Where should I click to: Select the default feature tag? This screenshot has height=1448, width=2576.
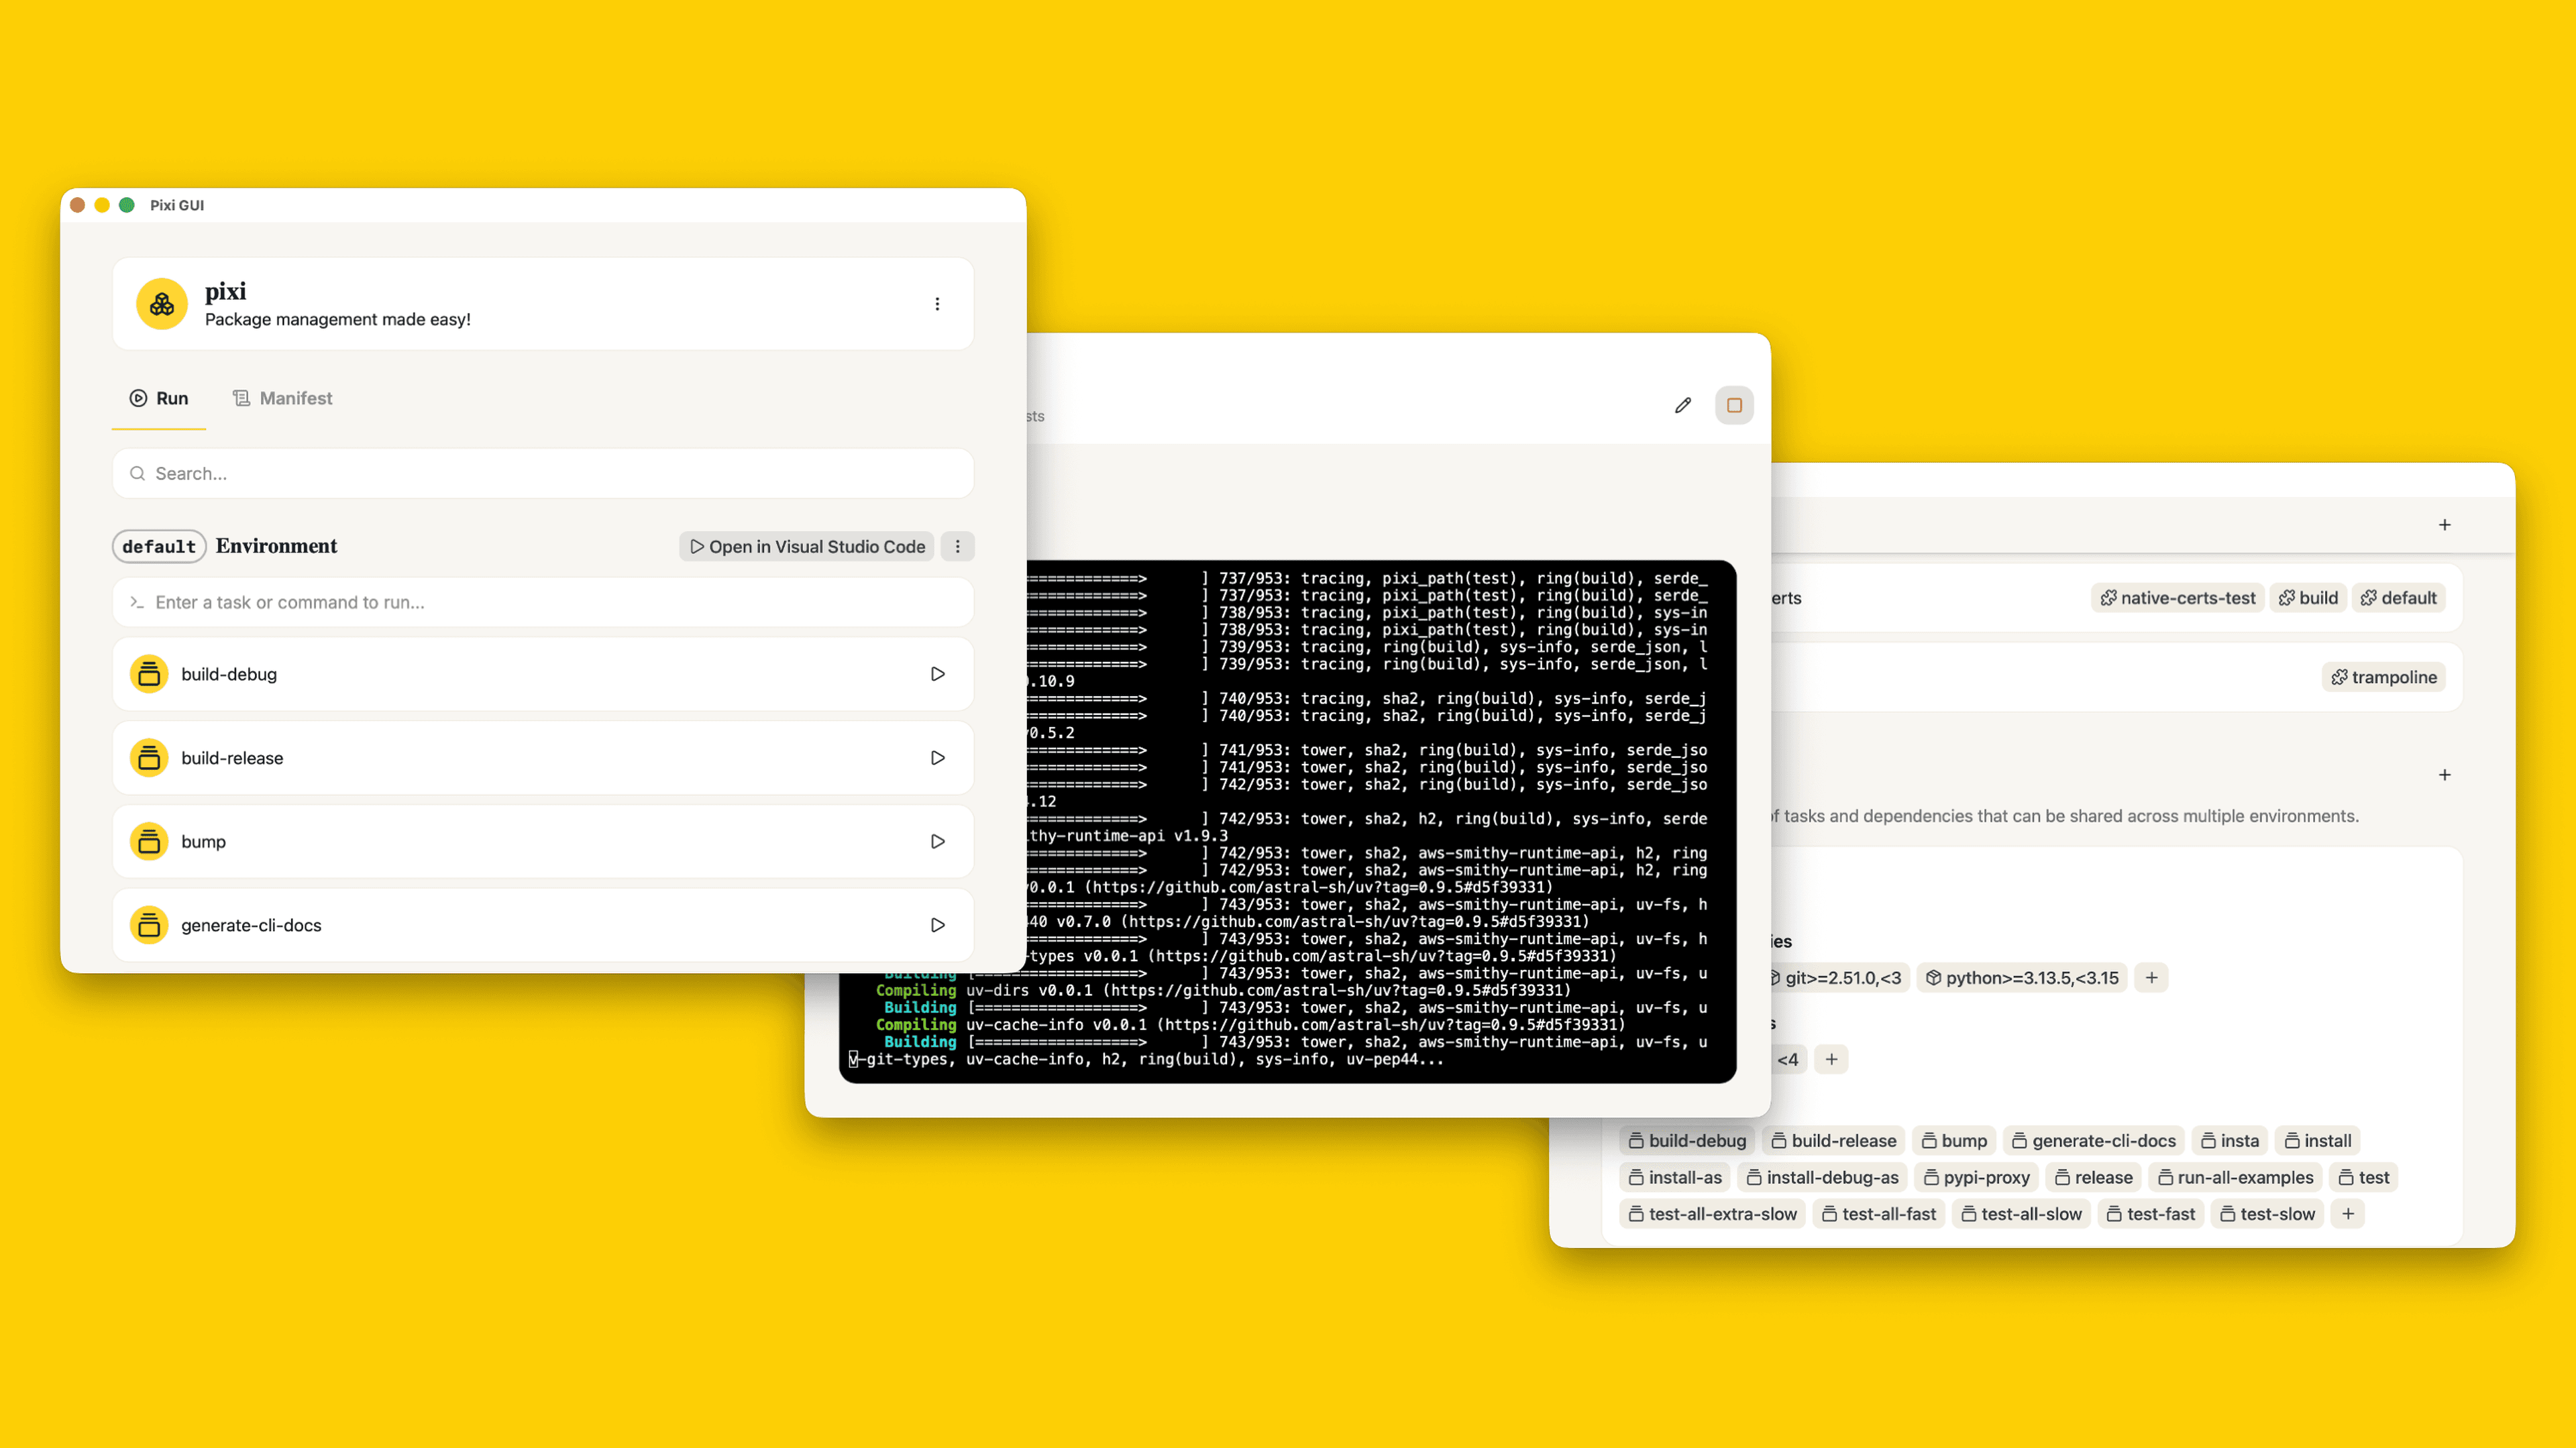(2398, 598)
